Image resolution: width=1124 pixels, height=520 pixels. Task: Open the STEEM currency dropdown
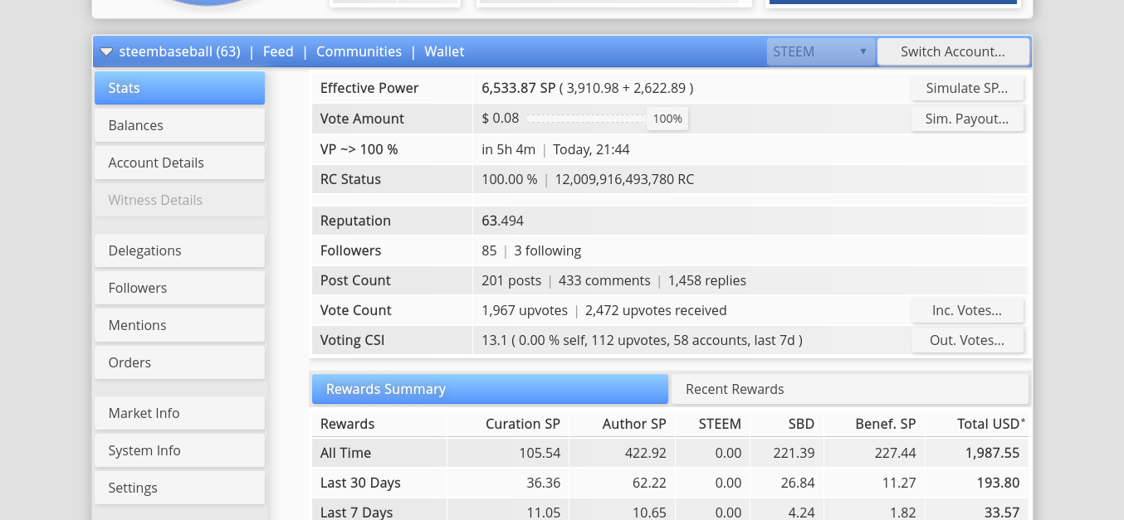coord(820,51)
